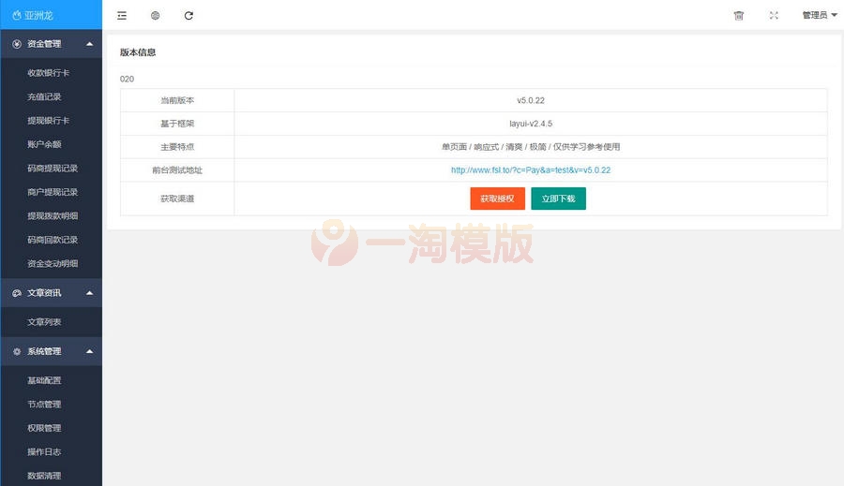Collapse the 资金管理 menu arrow
This screenshot has width=844, height=486.
[89, 44]
